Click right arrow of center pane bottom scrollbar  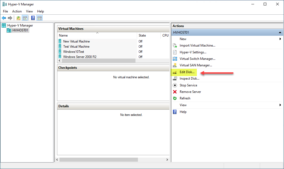pyautogui.click(x=167, y=160)
